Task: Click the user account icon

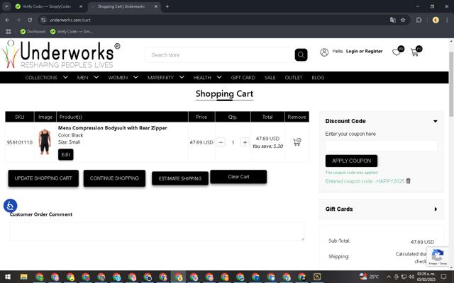Action: (x=324, y=52)
